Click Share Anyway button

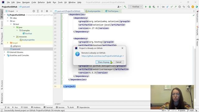(104, 62)
